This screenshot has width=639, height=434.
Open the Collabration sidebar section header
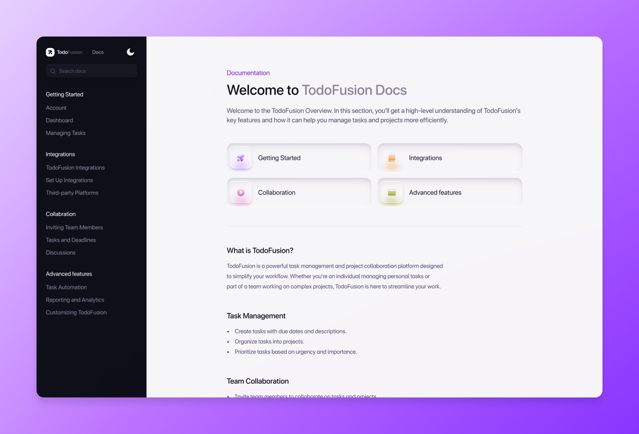tap(61, 214)
